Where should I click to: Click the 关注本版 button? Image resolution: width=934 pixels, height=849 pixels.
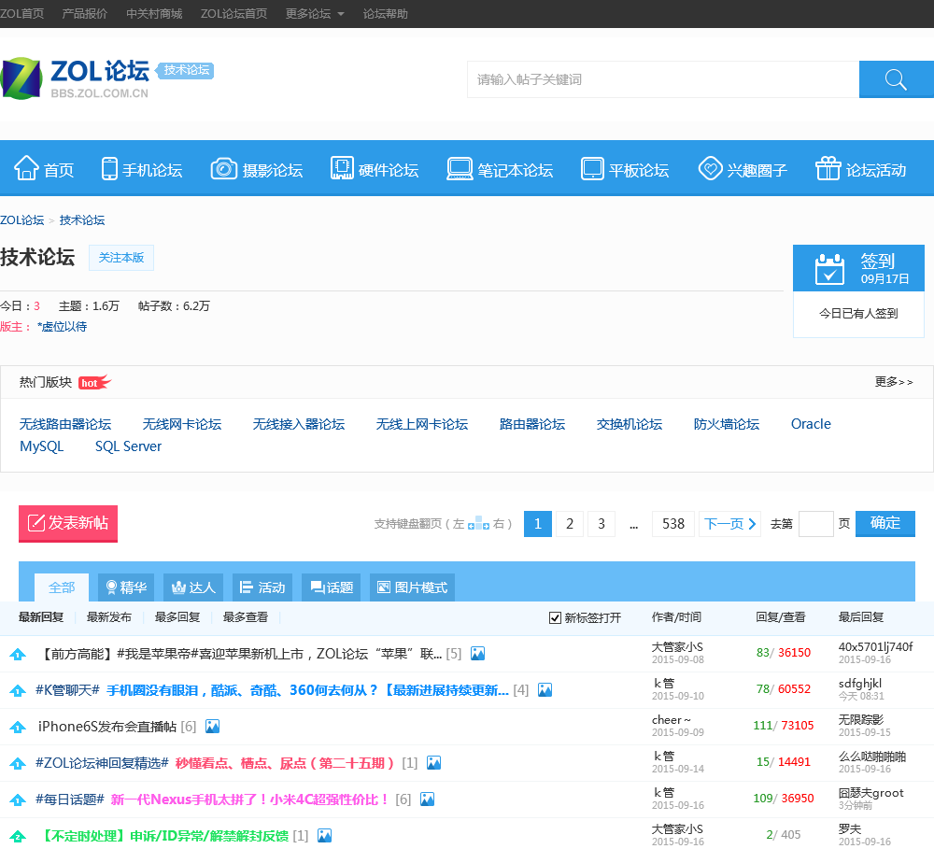(120, 258)
